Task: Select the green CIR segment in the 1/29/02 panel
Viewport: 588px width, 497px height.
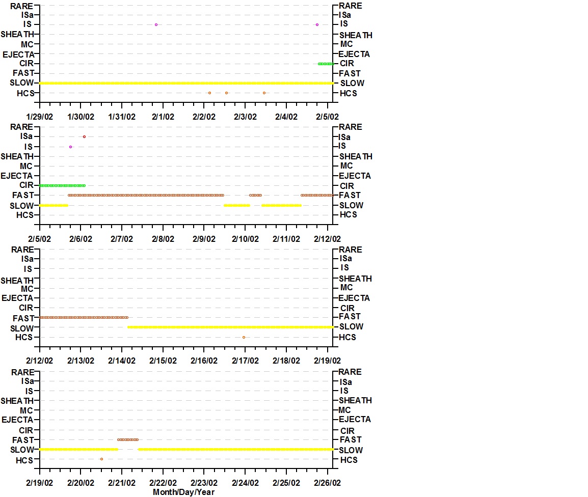Action: [x=326, y=64]
